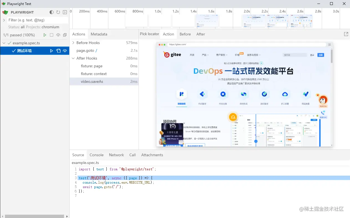Click the stop tests square icon

52,35
